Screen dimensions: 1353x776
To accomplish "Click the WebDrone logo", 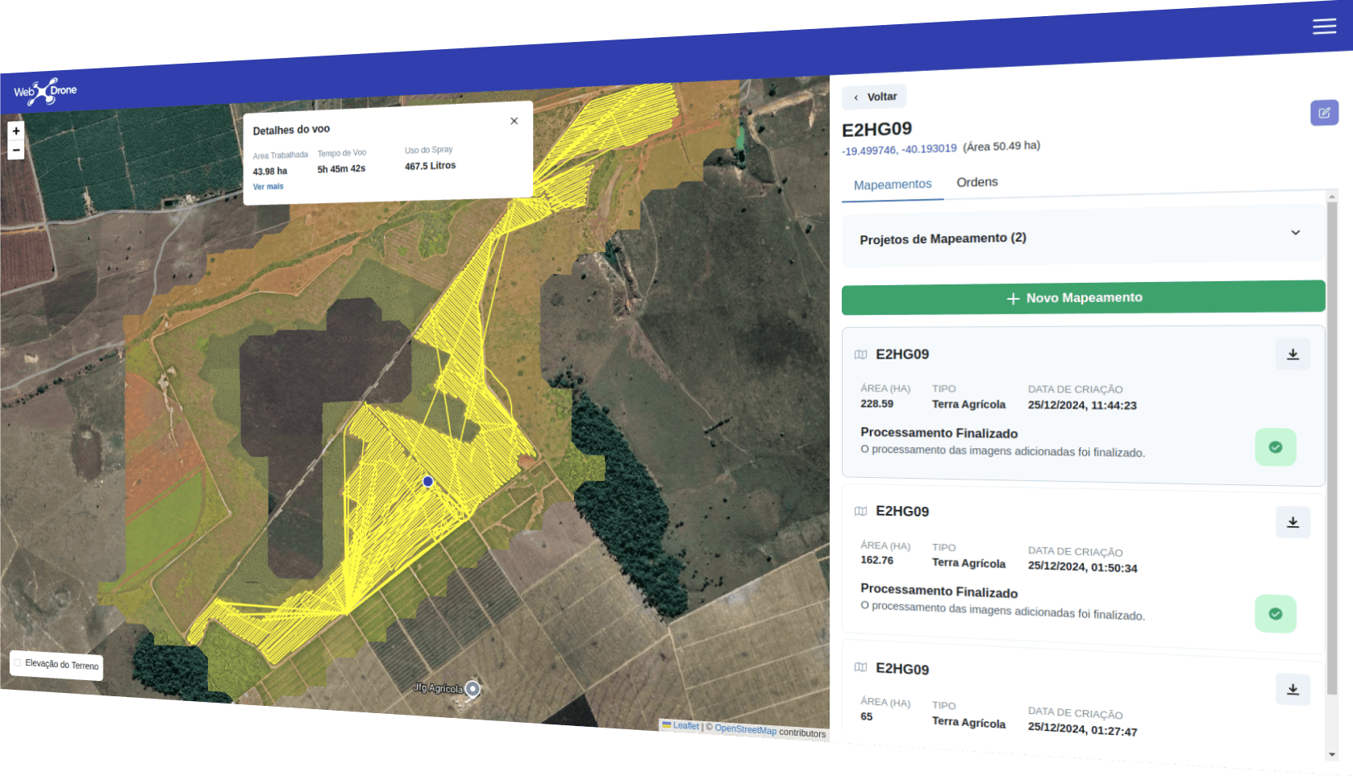I will pyautogui.click(x=45, y=91).
